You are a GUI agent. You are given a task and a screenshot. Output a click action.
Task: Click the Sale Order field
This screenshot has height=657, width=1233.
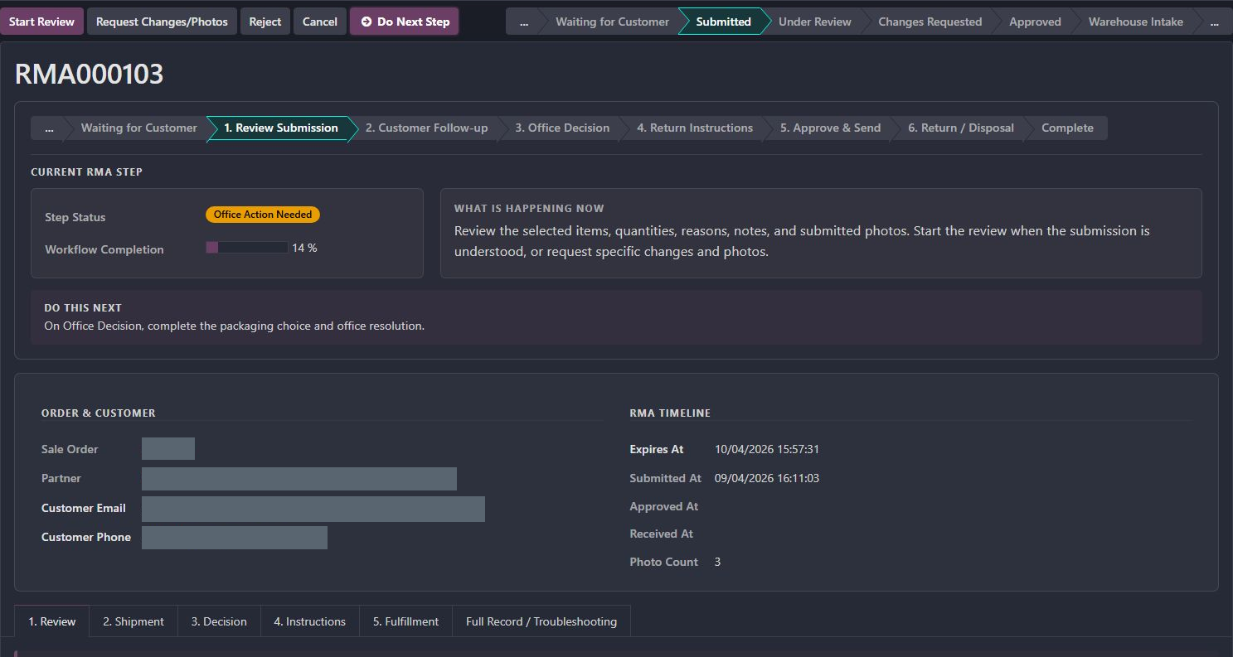point(168,449)
